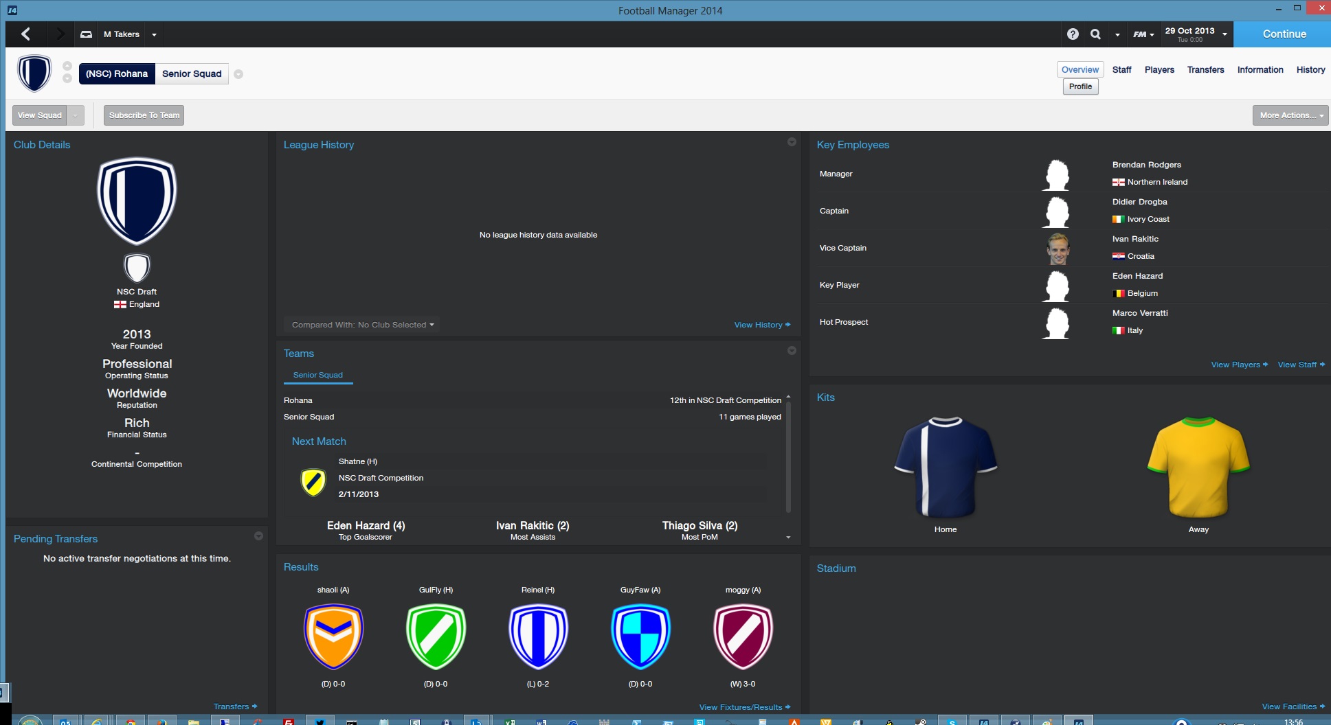Click the Reinel blue striped club badge
The width and height of the screenshot is (1331, 725).
(538, 636)
